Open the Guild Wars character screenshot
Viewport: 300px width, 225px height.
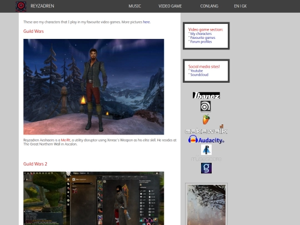93,87
